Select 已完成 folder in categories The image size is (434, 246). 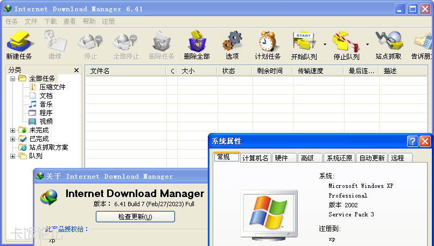tap(33, 139)
